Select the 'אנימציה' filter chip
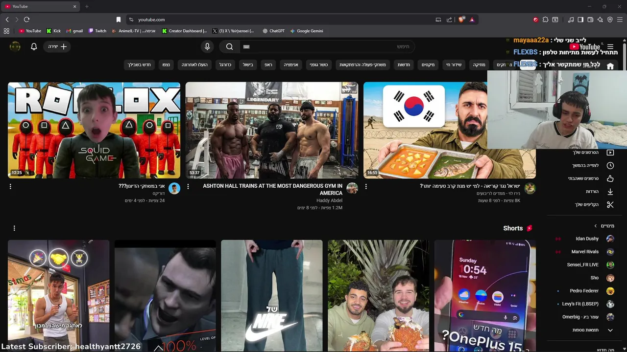This screenshot has width=627, height=352. (x=291, y=65)
